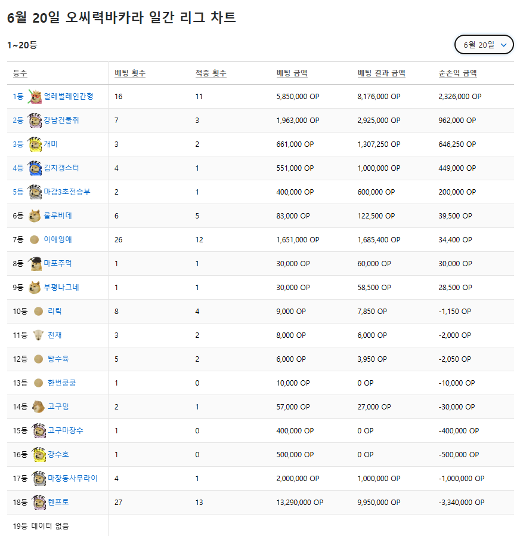
Task: Select the 646,250 OP net profit cell
Action: tap(457, 144)
